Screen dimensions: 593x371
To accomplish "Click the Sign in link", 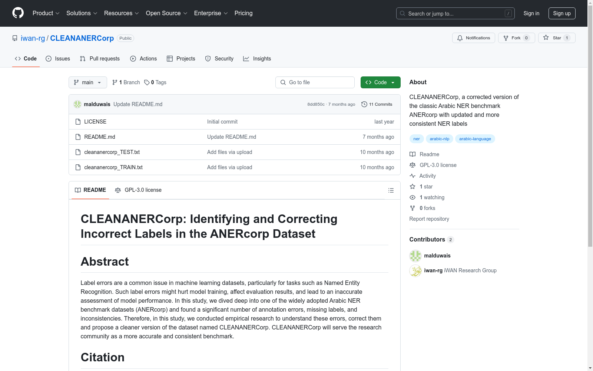I will tap(531, 13).
